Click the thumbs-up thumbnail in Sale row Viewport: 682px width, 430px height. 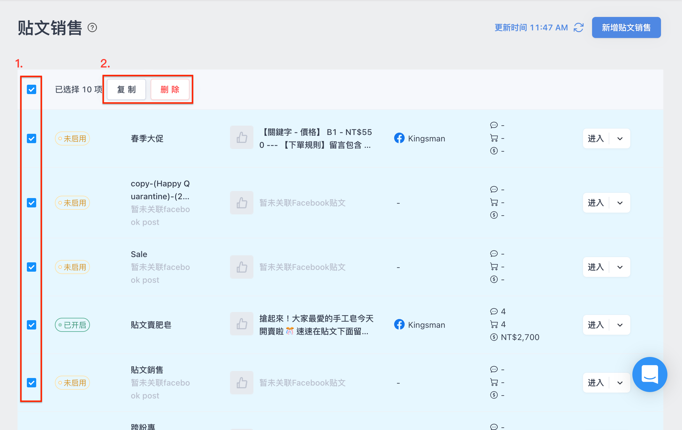coord(242,267)
